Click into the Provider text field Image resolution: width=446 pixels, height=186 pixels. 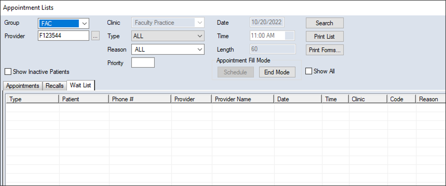pos(63,36)
